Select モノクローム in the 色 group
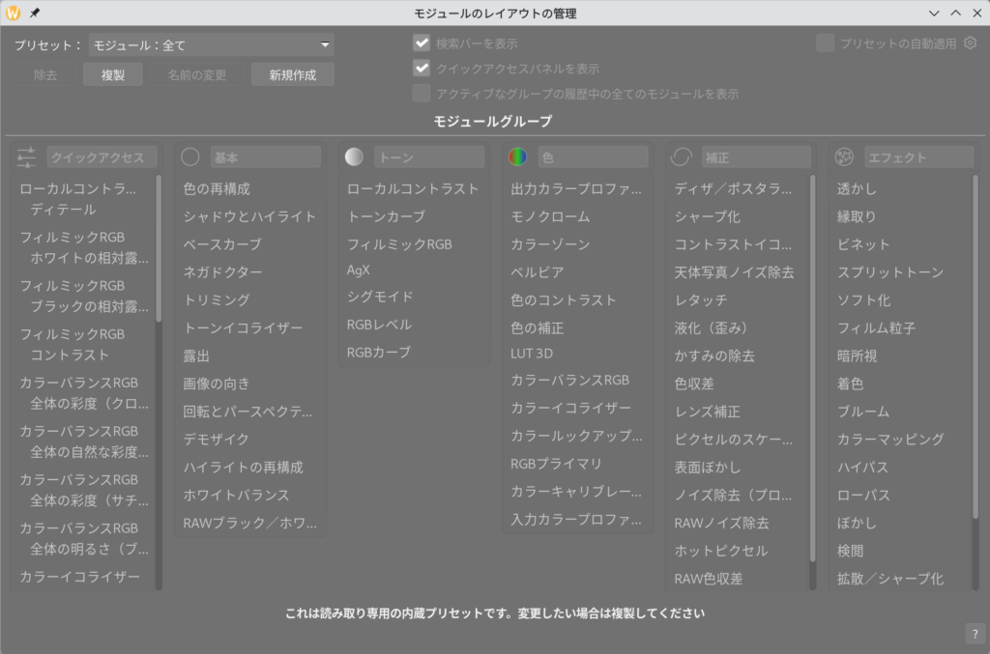Viewport: 990px width, 654px height. (x=550, y=216)
